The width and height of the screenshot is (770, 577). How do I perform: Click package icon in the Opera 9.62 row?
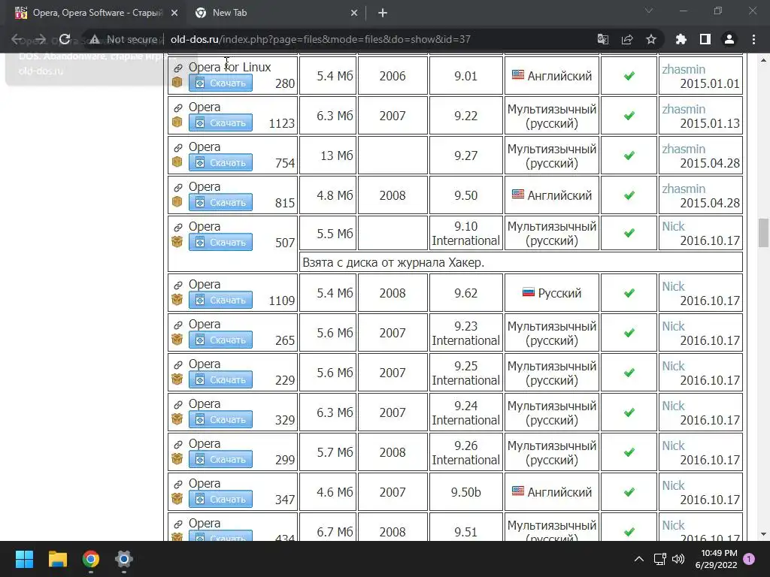tap(177, 299)
